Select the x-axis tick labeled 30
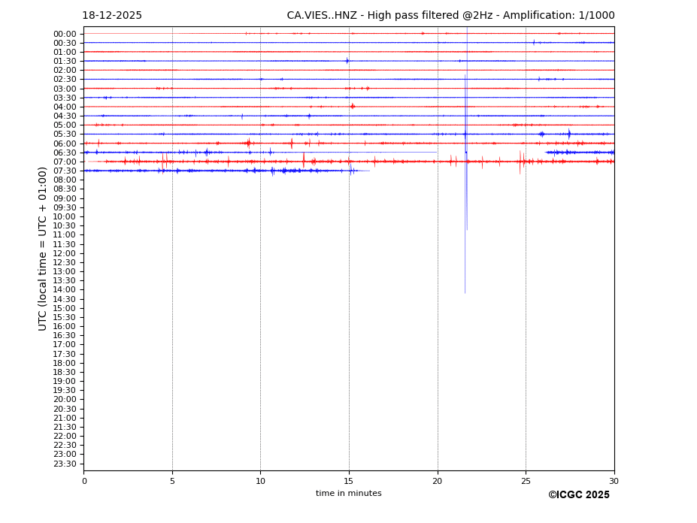 click(x=614, y=481)
